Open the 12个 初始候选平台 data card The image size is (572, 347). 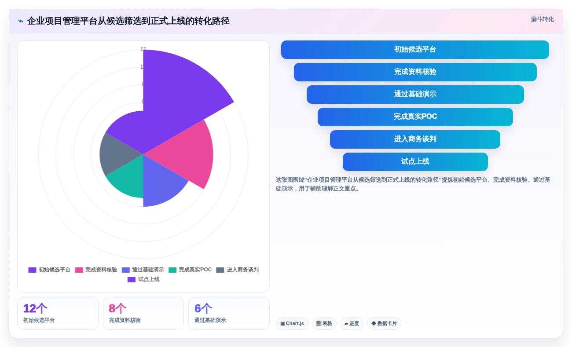pyautogui.click(x=58, y=313)
